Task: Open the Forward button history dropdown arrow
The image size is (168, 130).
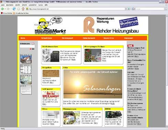Action: click(x=11, y=9)
